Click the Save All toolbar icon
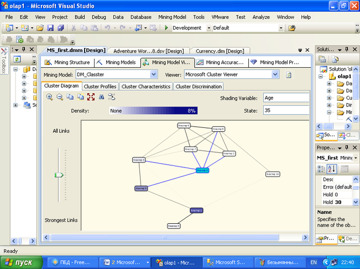Screen dimensions: 360x269 [x=60, y=28]
